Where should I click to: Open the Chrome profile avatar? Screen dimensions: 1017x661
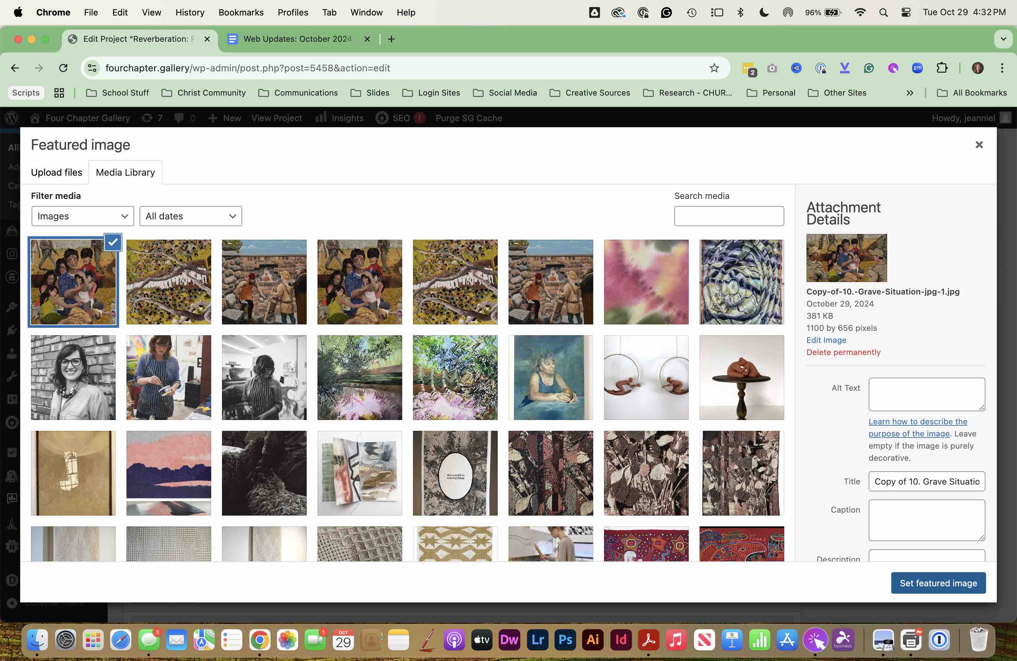(978, 68)
